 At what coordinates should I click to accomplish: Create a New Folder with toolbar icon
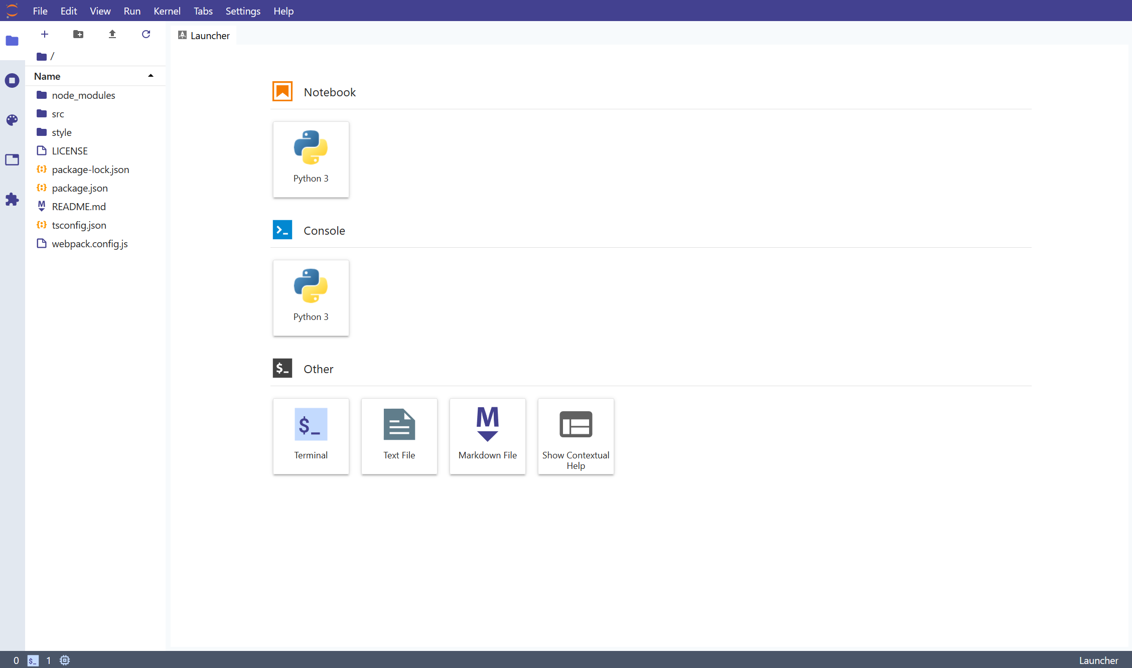(78, 34)
